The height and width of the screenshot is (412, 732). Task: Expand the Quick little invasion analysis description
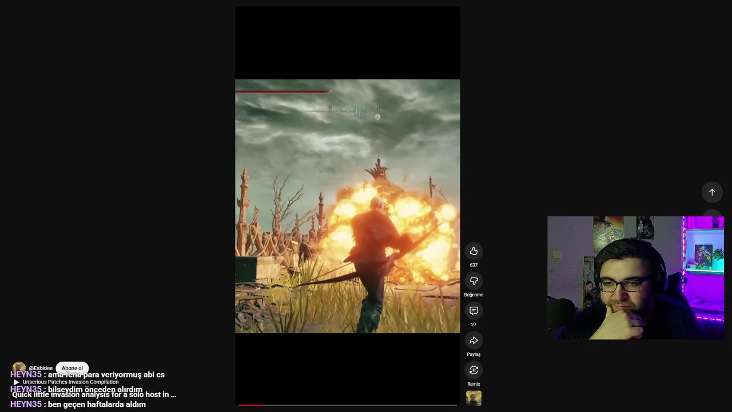click(x=94, y=394)
